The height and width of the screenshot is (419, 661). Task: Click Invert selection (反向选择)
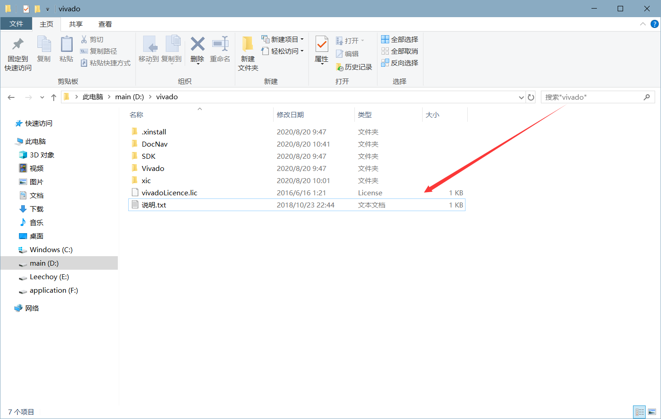click(x=400, y=63)
